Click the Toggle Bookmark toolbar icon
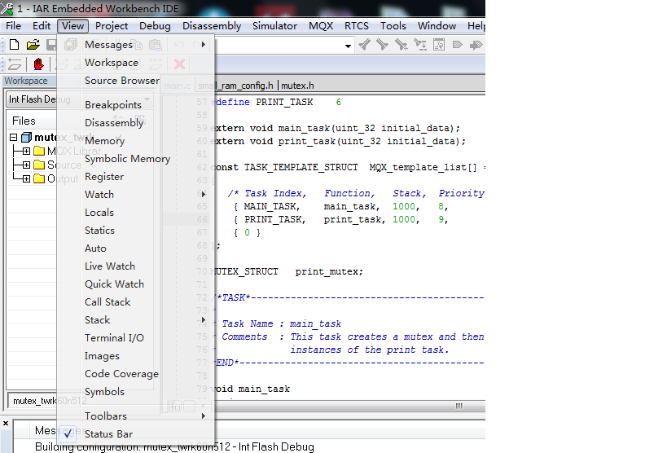 pyautogui.click(x=457, y=45)
